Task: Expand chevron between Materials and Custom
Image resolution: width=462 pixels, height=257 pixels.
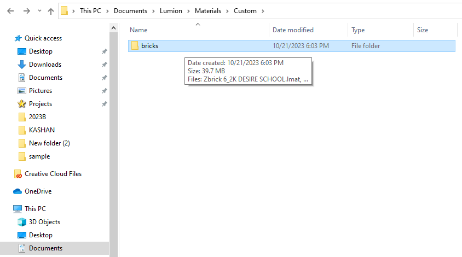Action: point(228,11)
